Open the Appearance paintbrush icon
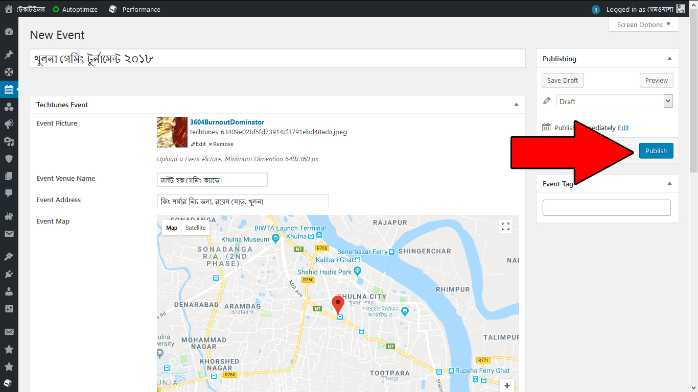The image size is (698, 392). [x=9, y=257]
